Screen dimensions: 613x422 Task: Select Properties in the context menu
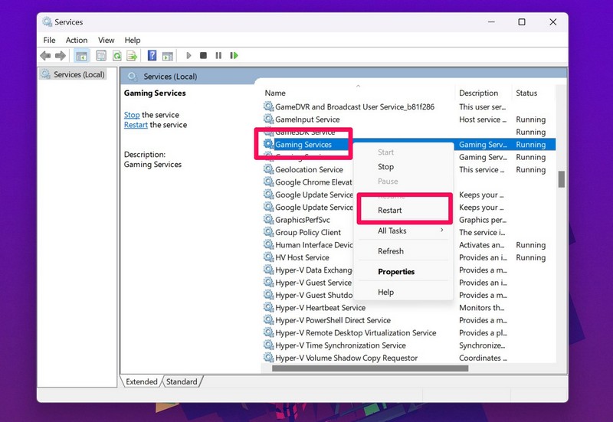396,271
